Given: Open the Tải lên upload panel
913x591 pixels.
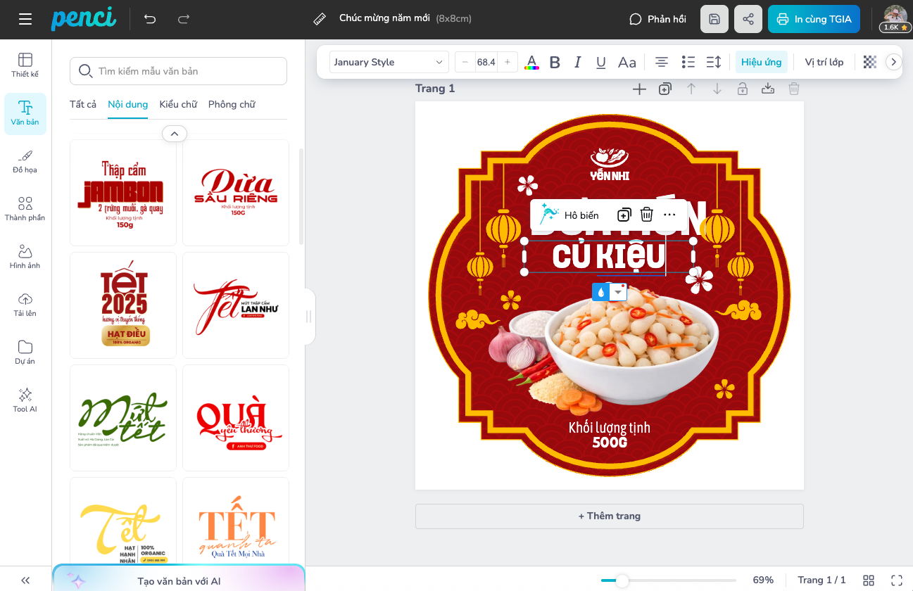Looking at the screenshot, I should click(25, 305).
